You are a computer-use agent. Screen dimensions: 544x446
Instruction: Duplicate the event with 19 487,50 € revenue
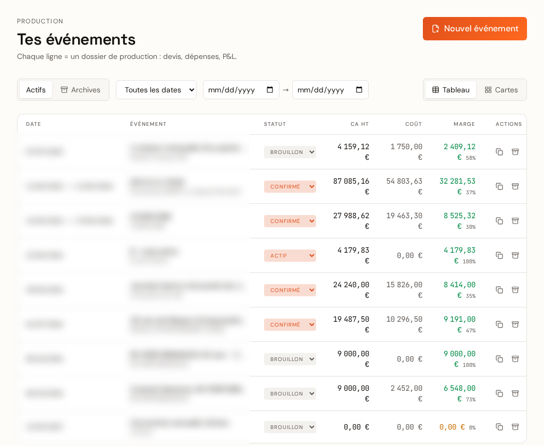499,324
